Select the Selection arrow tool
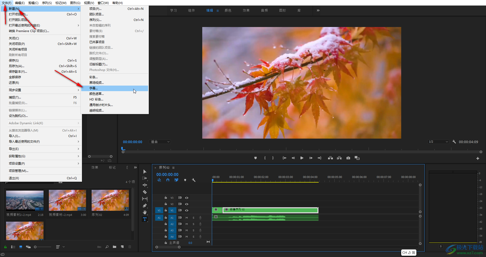 click(x=145, y=172)
